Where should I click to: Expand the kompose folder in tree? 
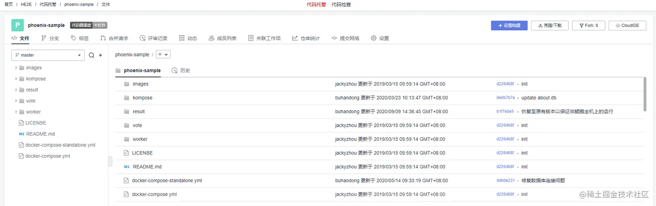pos(16,79)
